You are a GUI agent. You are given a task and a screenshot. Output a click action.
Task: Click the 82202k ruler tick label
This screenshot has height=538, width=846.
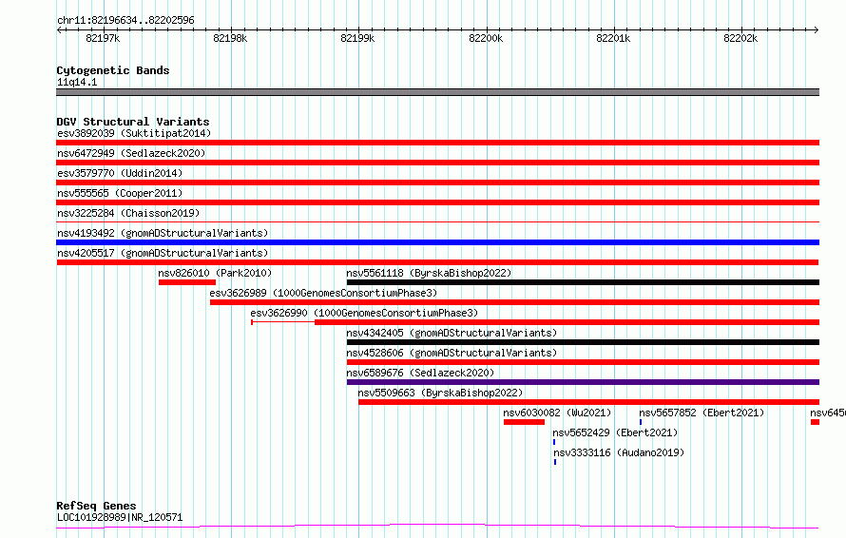coord(740,38)
